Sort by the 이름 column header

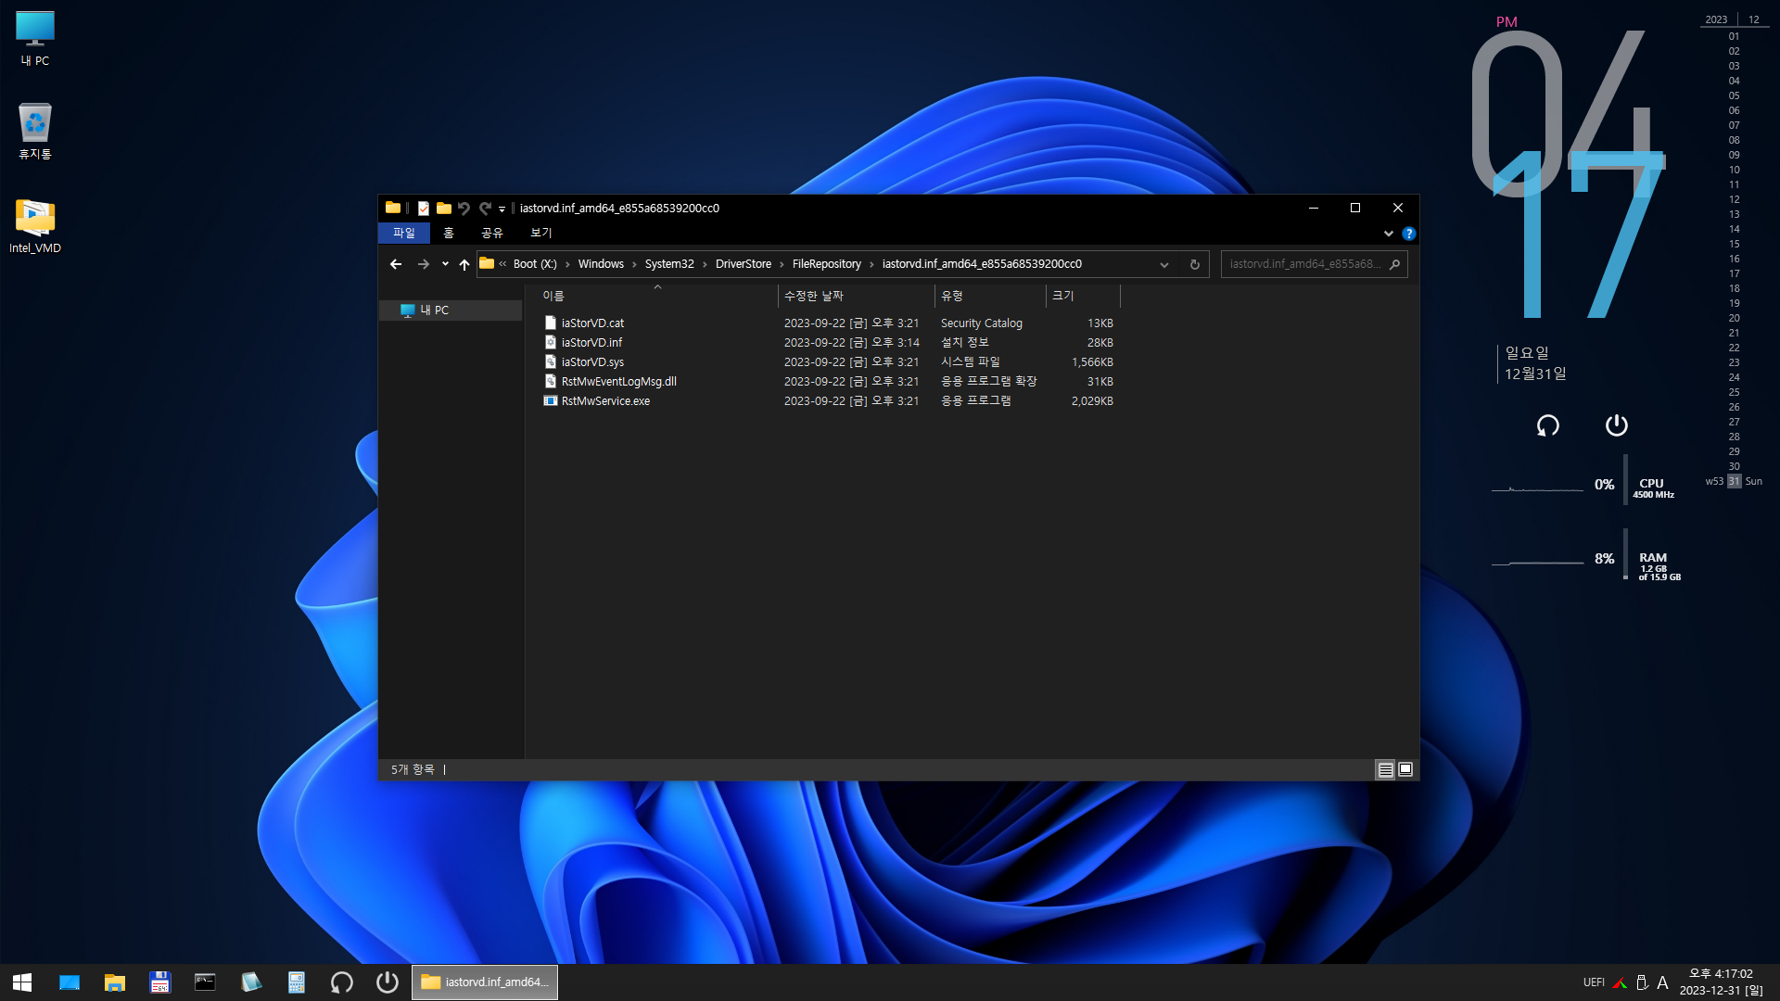(x=657, y=296)
